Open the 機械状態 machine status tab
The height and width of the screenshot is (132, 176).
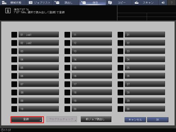pos(13,2)
